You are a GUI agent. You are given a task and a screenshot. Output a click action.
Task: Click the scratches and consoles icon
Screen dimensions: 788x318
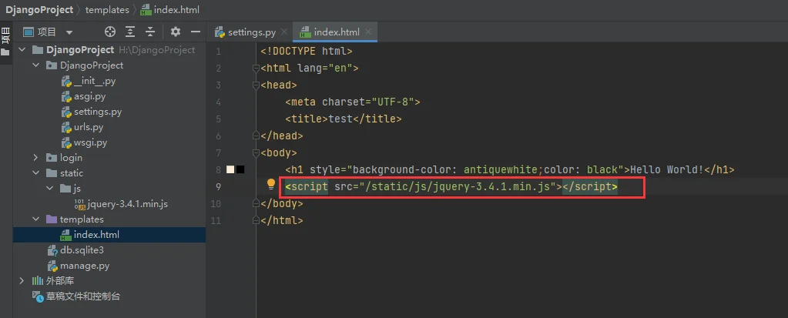pyautogui.click(x=39, y=296)
